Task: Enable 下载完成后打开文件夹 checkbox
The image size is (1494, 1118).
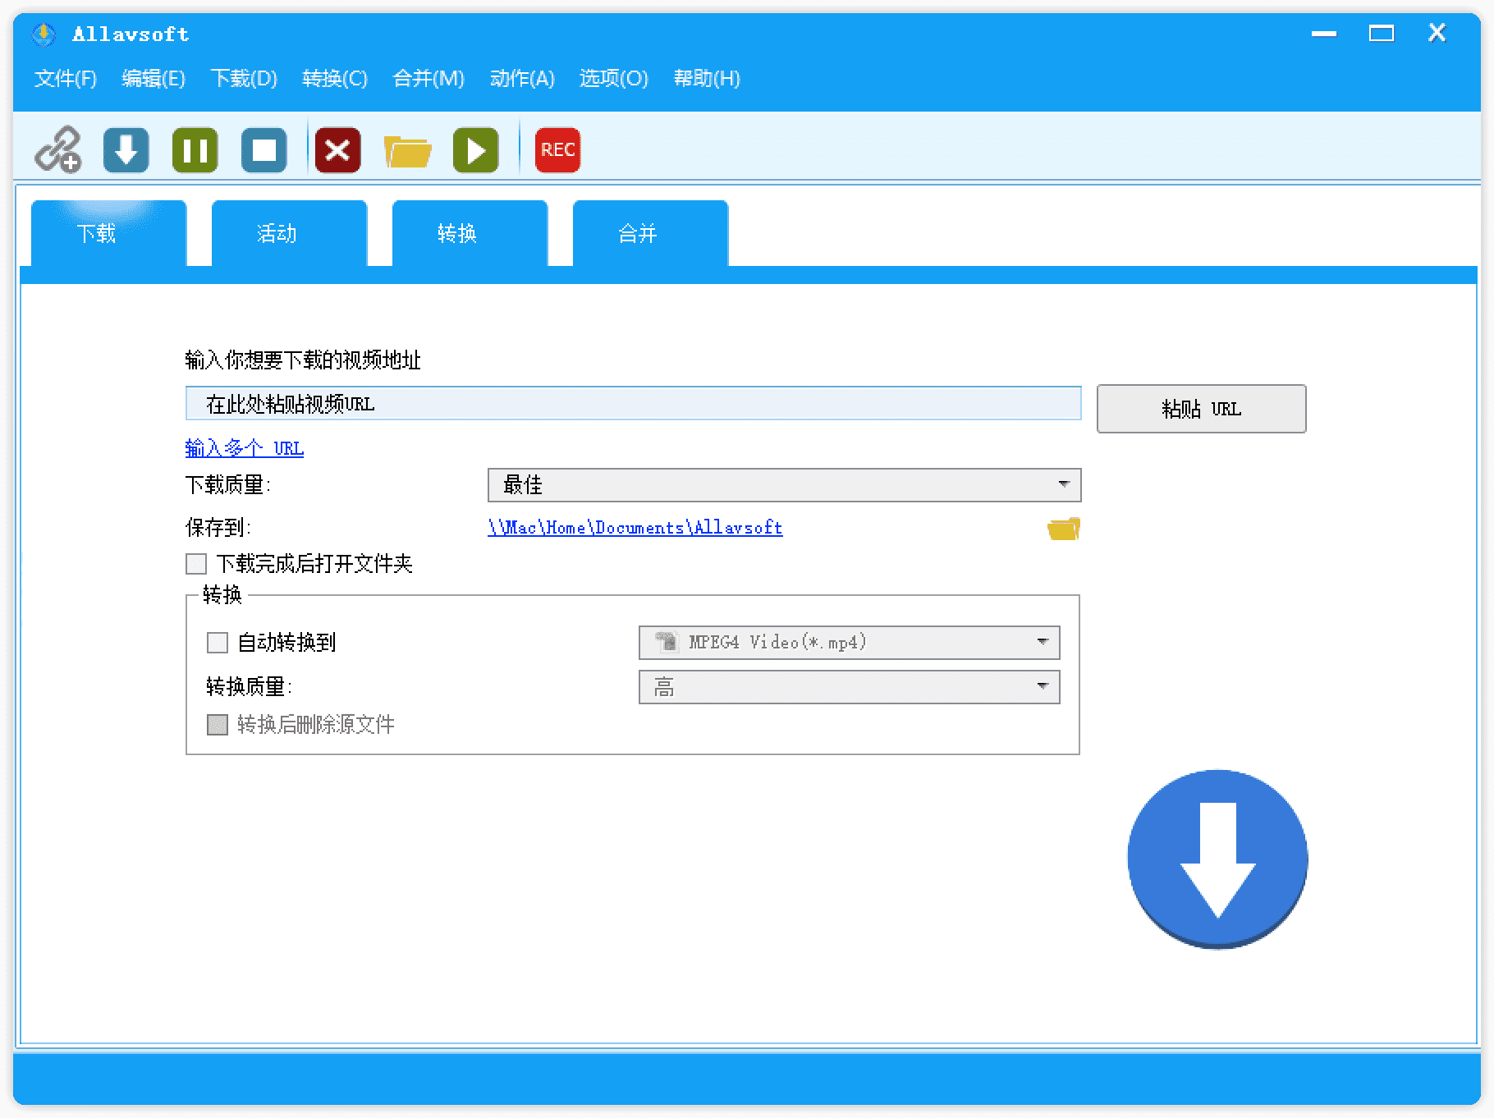Action: [x=196, y=564]
